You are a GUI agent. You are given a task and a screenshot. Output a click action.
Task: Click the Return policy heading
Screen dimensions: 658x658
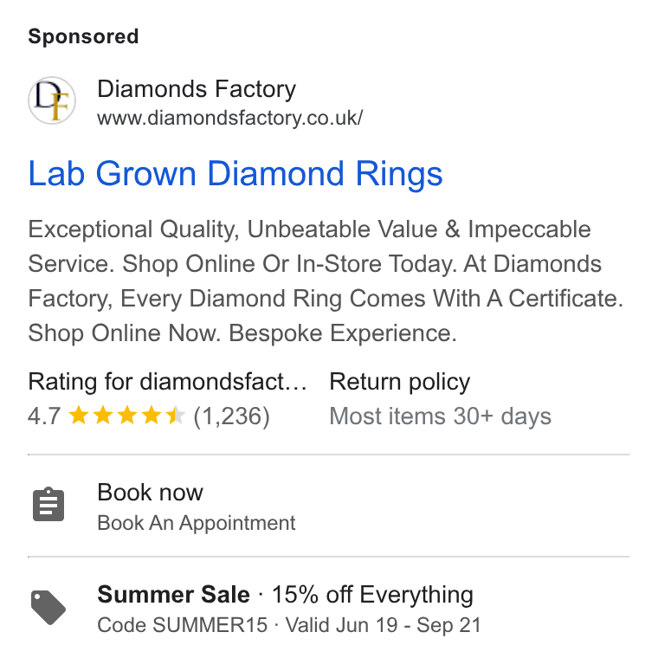[x=399, y=382]
